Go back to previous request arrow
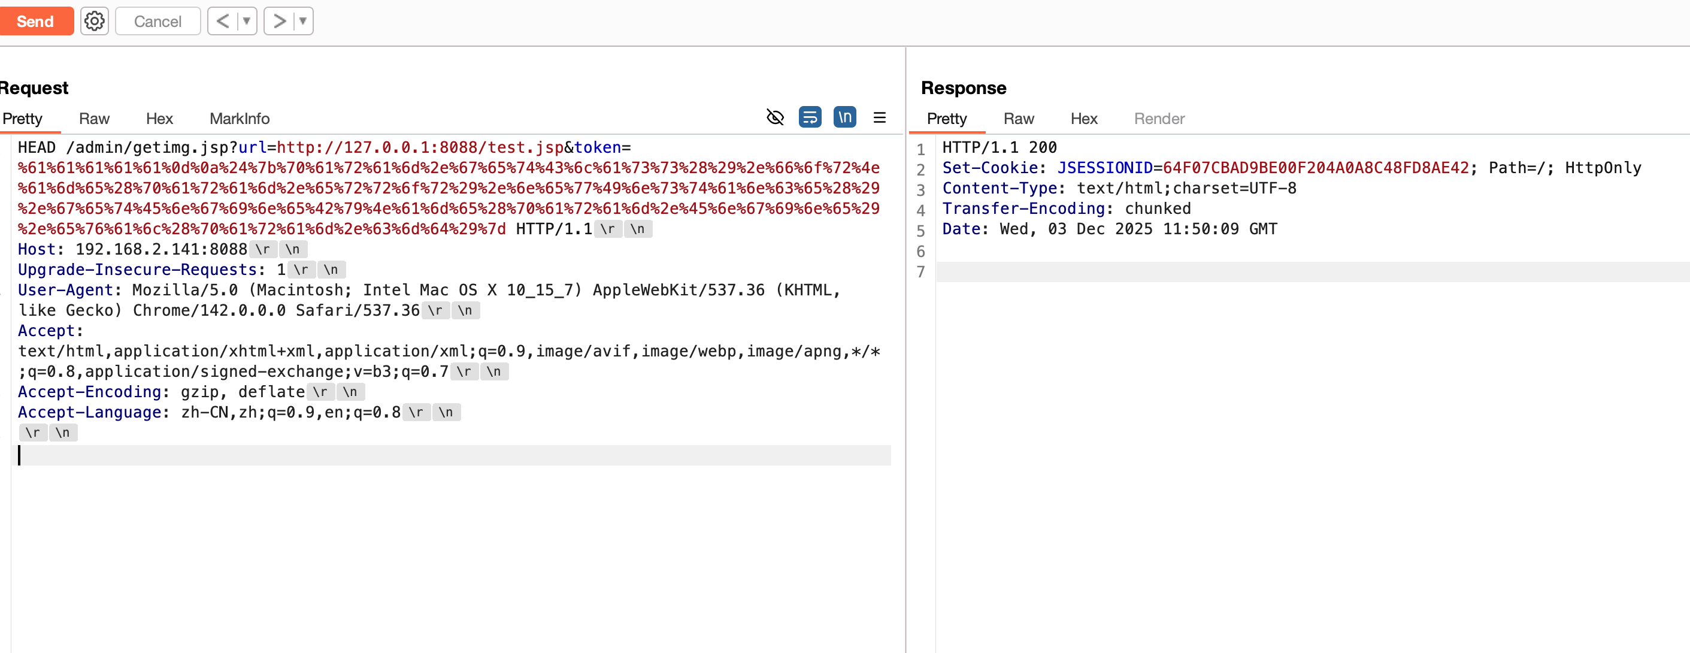The image size is (1690, 653). pyautogui.click(x=223, y=21)
